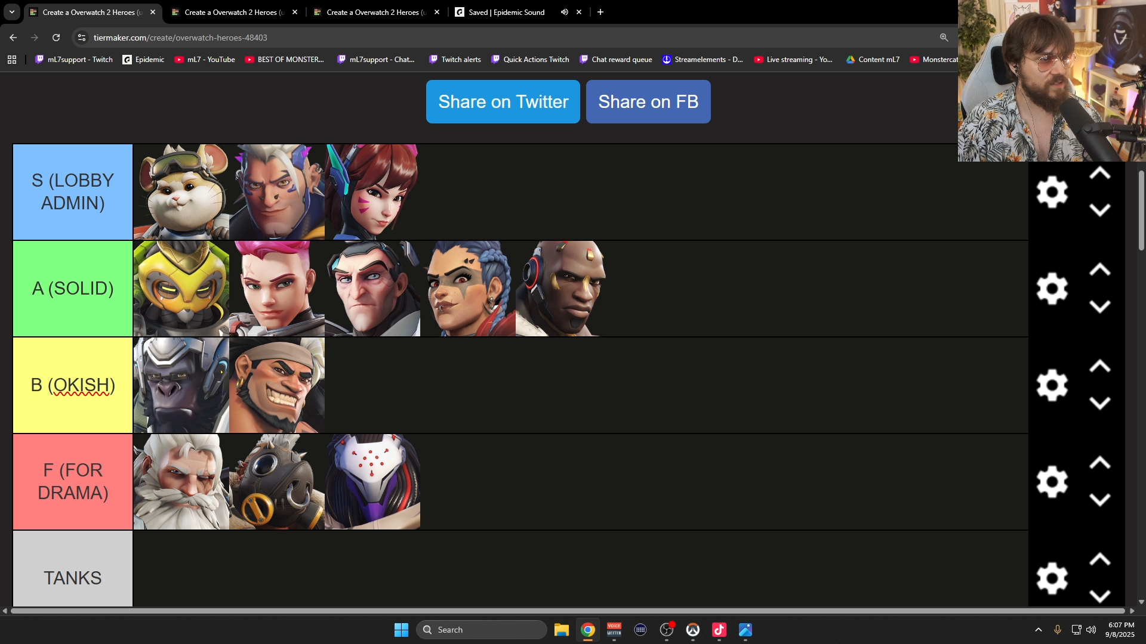Select Doomfist portrait in A tier
Image resolution: width=1146 pixels, height=644 pixels.
tap(563, 289)
